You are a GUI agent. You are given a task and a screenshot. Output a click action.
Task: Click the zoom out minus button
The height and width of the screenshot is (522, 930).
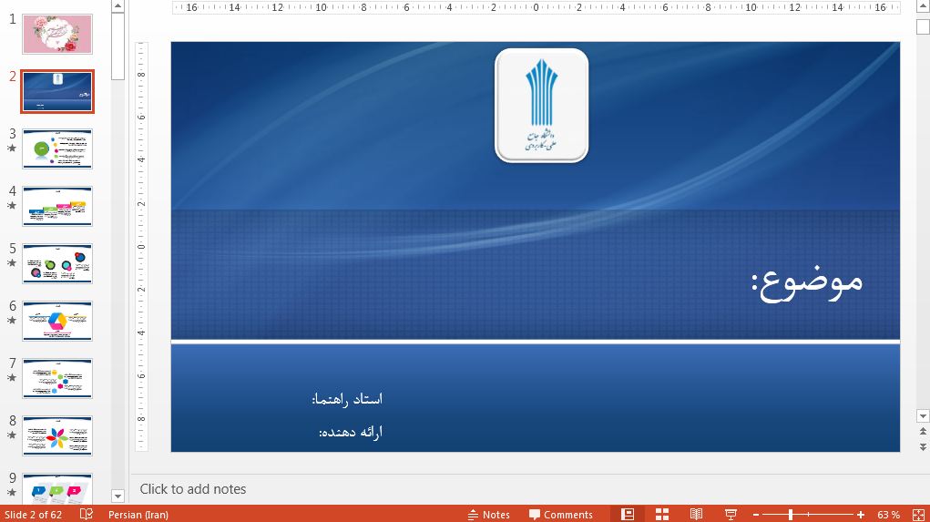[x=755, y=515]
